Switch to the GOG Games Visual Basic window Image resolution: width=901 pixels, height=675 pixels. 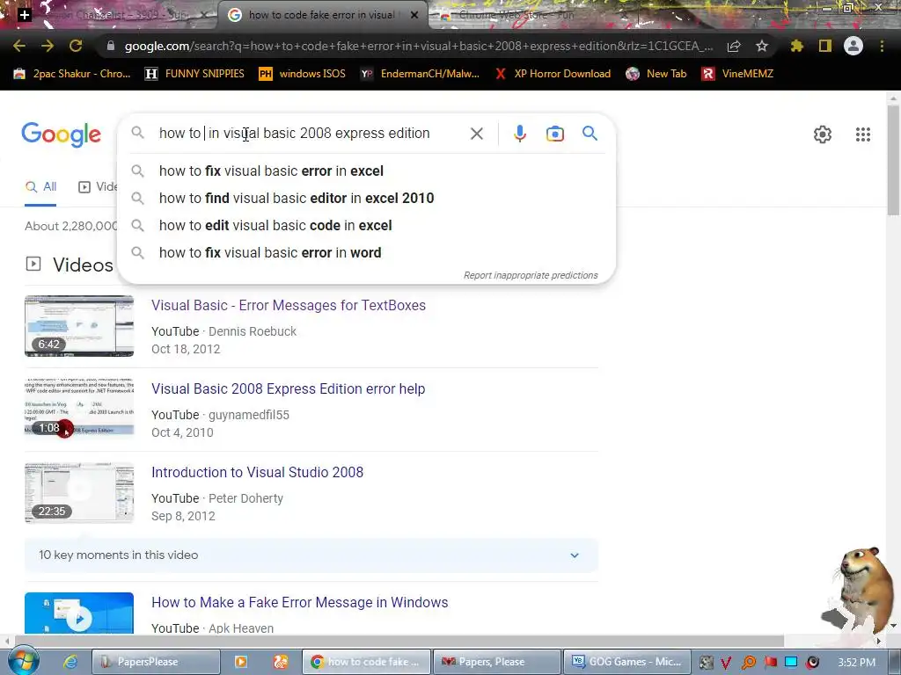pyautogui.click(x=627, y=662)
